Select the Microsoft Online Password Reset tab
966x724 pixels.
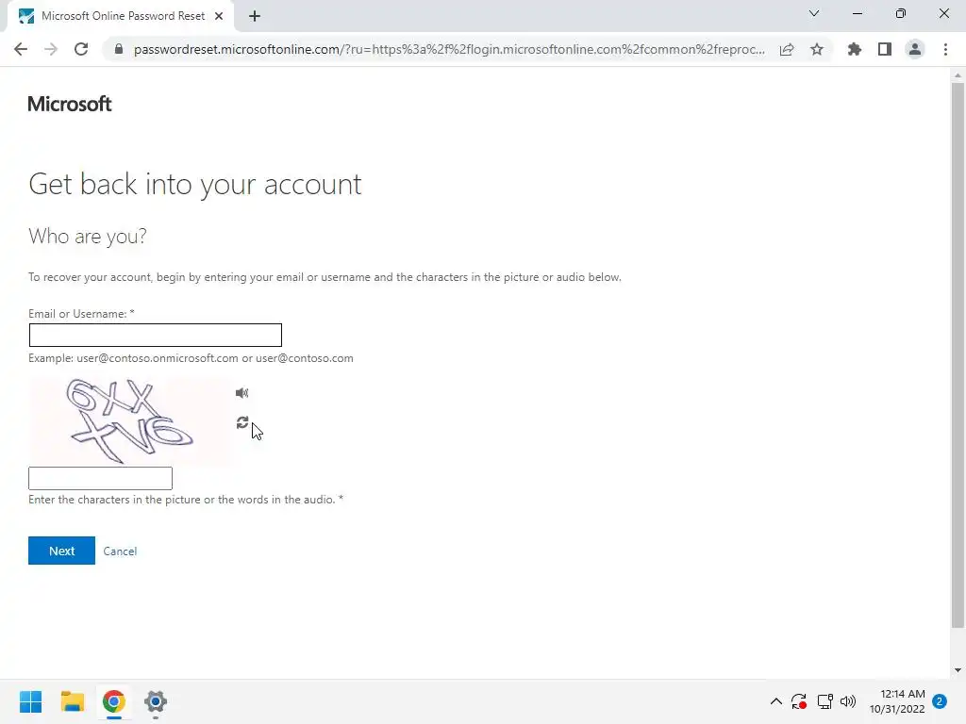(x=121, y=16)
